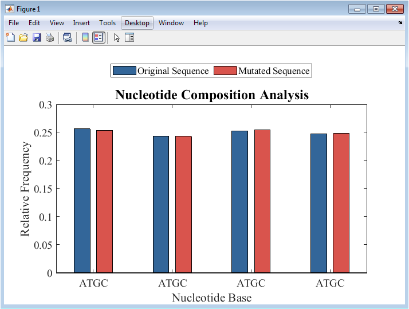Viewport: 409px width, 309px height.
Task: Click the New Figure icon
Action: 10,38
